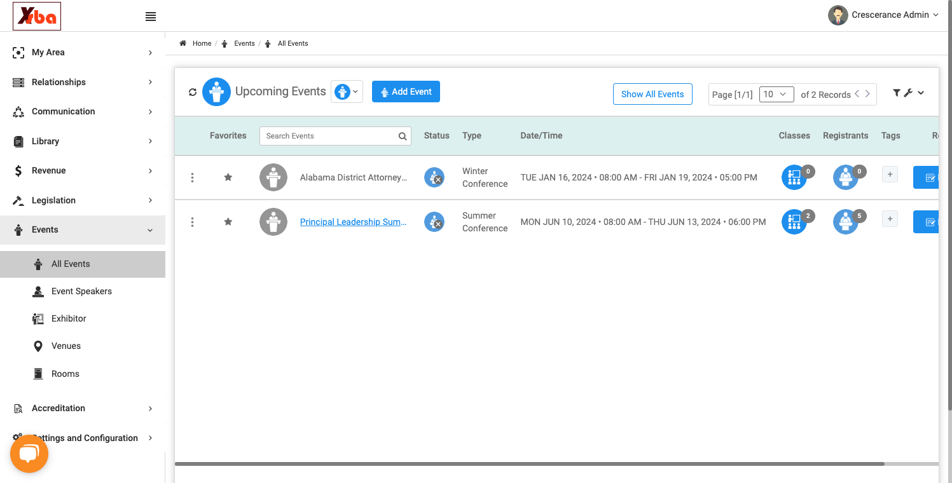This screenshot has height=483, width=952.
Task: Open the page size dropdown showing 10
Action: pos(776,94)
